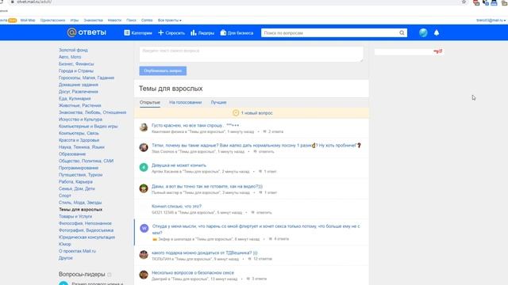508x285 pixels.
Task: Focus the question text input box
Action: pos(252,54)
